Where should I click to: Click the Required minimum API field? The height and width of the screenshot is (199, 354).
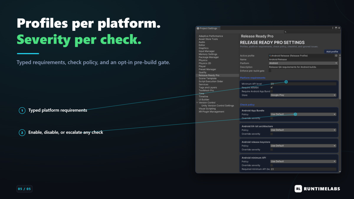(x=303, y=169)
